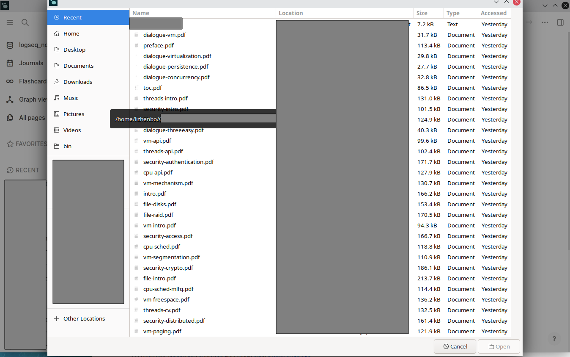Open Flashcards via the infinity icon
Viewport: 570px width, 357px height.
tap(9, 81)
